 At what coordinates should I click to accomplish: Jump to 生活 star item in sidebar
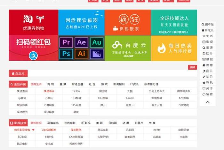208,36
